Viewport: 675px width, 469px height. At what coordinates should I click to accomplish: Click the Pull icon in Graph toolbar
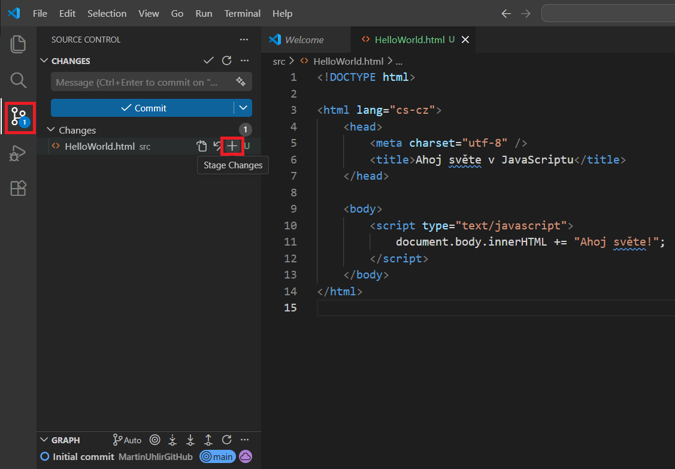pos(190,440)
